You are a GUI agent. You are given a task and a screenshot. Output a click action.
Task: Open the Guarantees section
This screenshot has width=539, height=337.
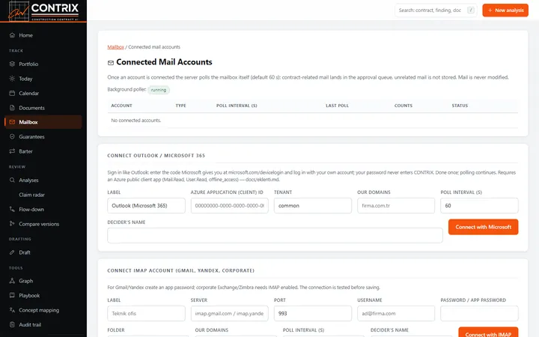coord(43,136)
